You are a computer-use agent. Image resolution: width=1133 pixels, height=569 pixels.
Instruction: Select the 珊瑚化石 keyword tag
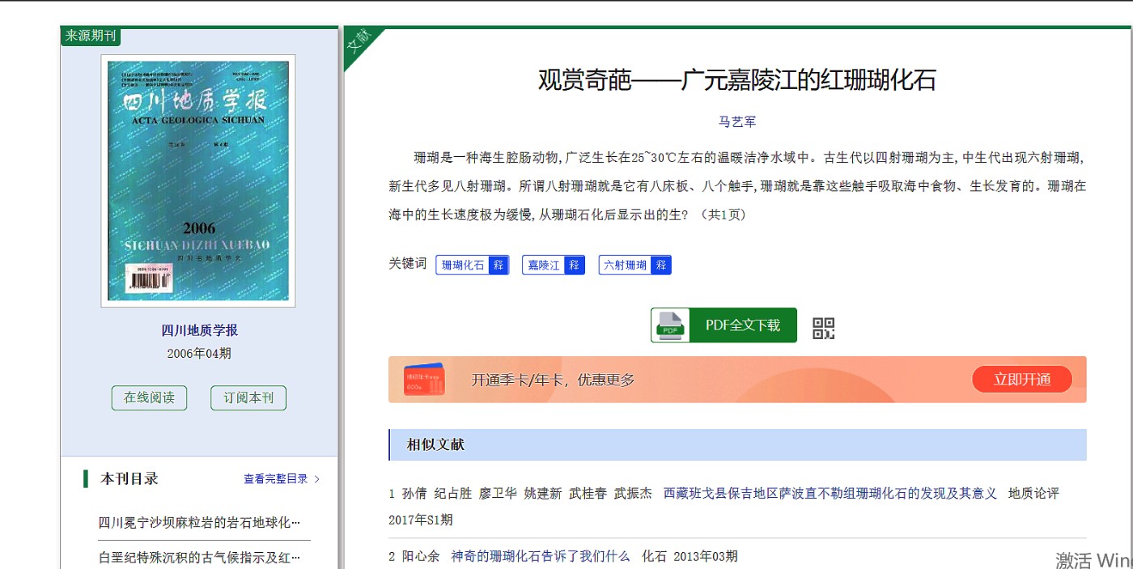[x=463, y=265]
